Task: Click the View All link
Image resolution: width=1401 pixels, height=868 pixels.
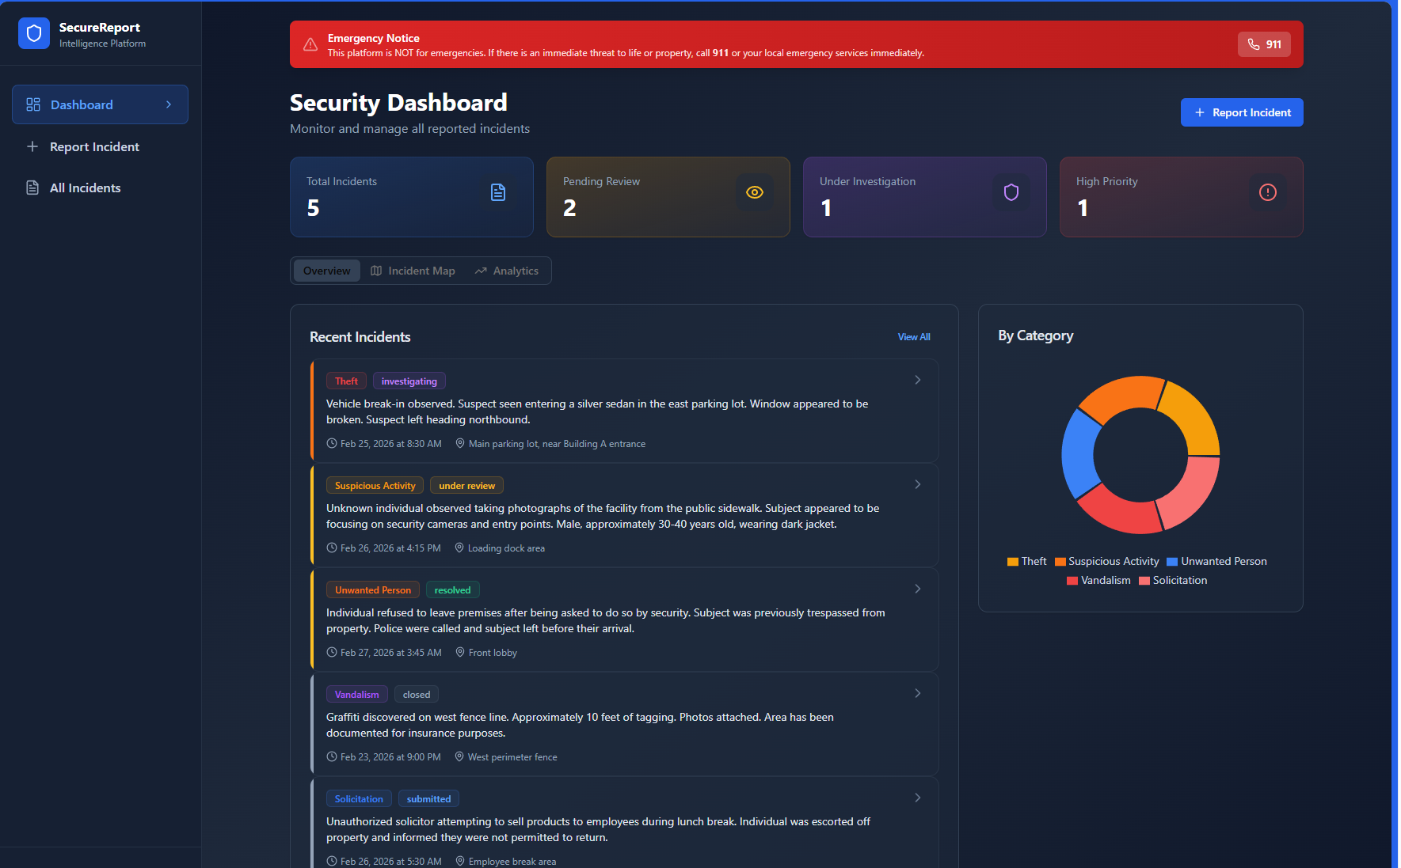Action: click(914, 337)
